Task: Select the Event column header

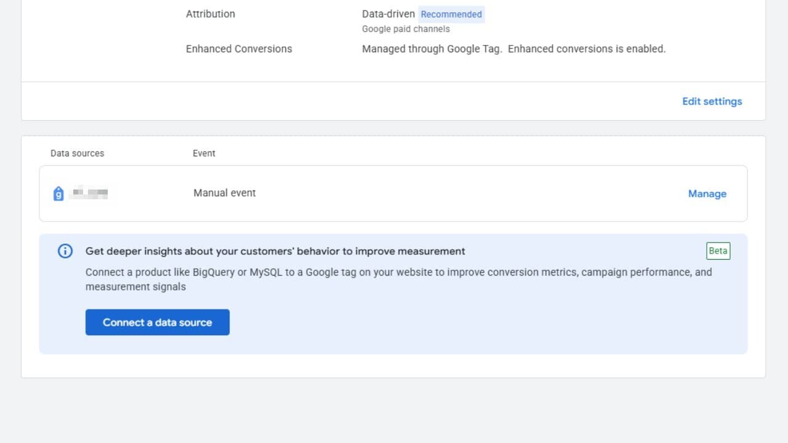Action: pyautogui.click(x=204, y=153)
